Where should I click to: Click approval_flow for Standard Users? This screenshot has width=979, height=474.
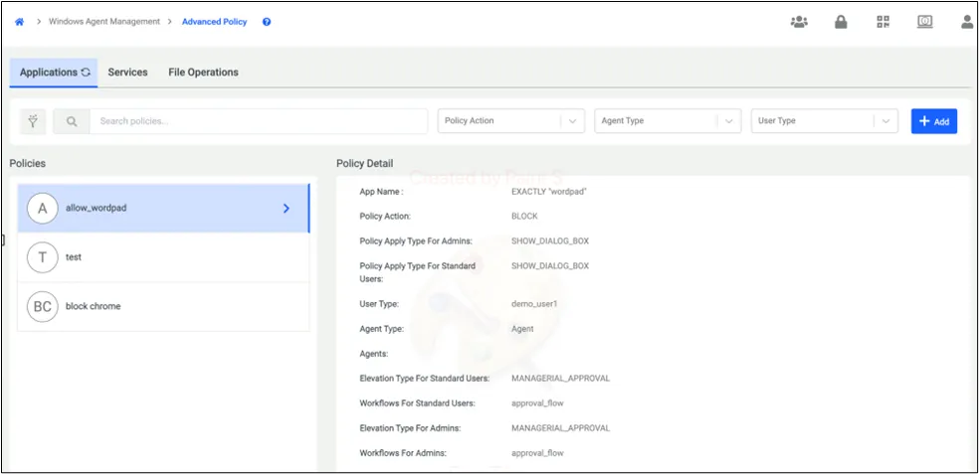pos(537,403)
